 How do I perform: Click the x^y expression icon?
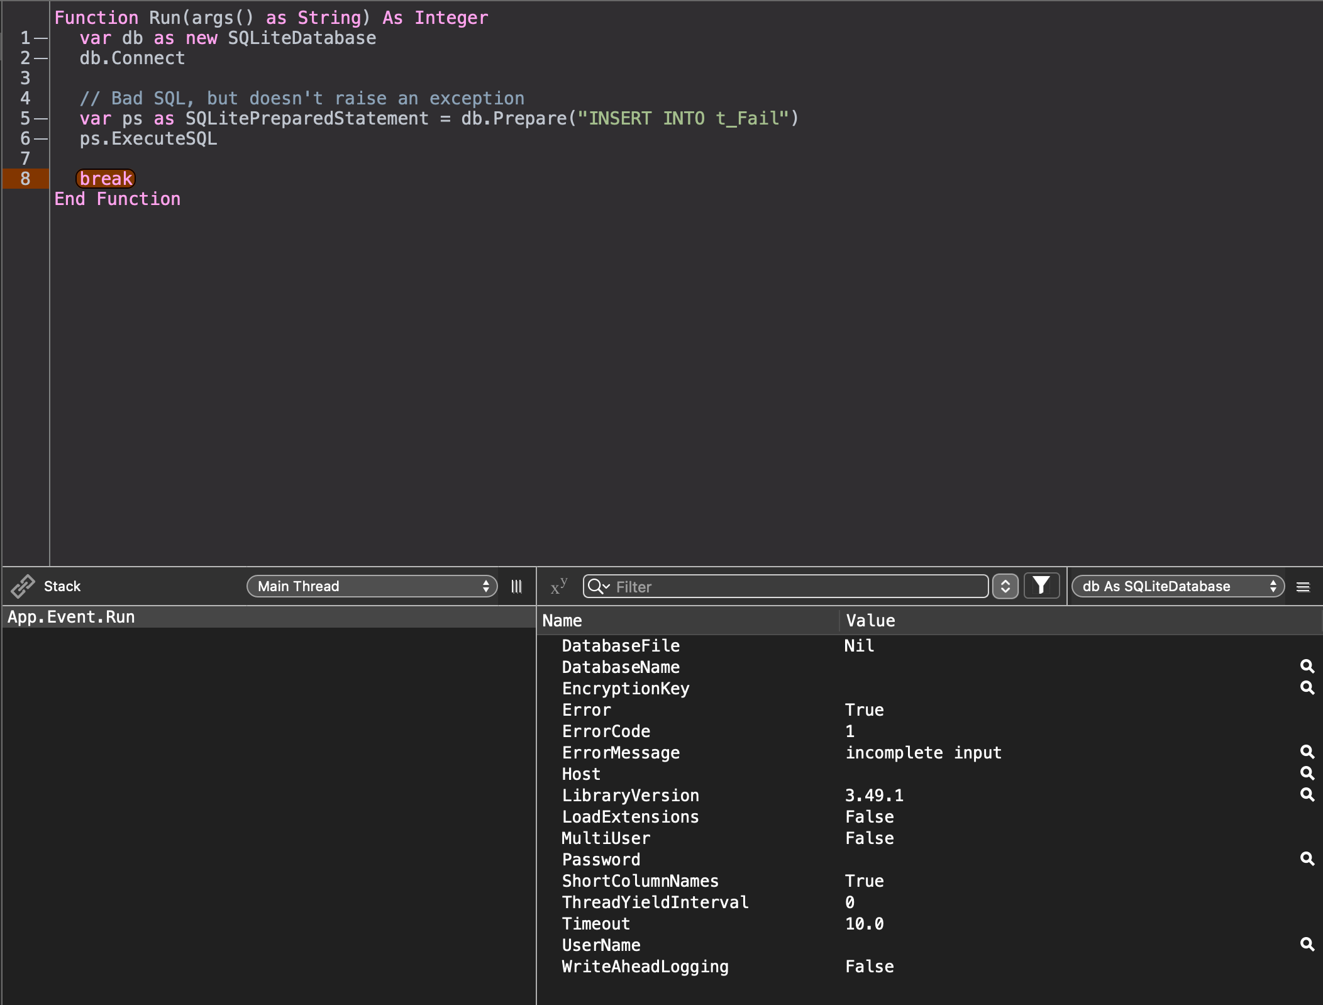(x=558, y=586)
